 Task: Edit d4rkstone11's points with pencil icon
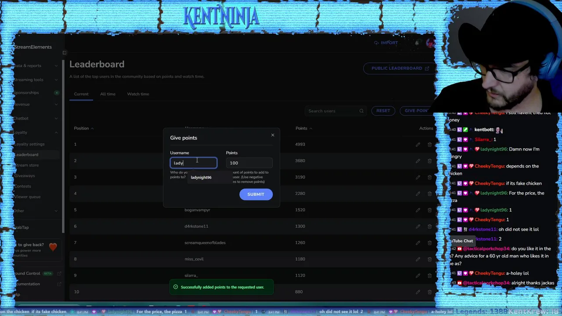pos(418,226)
